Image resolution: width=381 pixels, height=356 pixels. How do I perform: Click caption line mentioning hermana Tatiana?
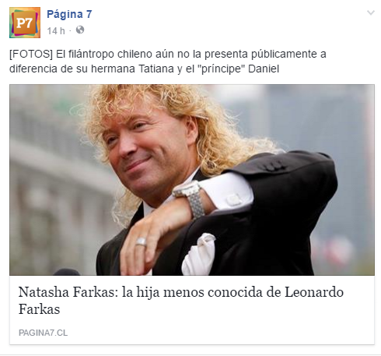coord(144,69)
